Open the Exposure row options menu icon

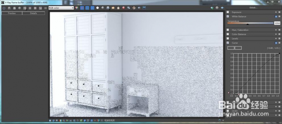pyautogui.click(x=279, y=12)
